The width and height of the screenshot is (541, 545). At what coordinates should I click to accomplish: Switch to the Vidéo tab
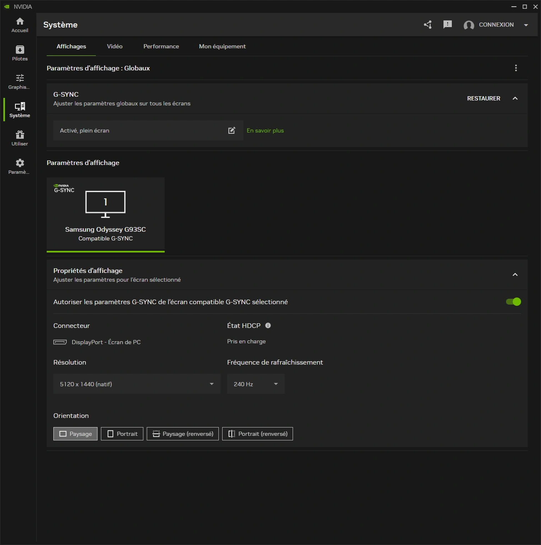click(x=115, y=46)
